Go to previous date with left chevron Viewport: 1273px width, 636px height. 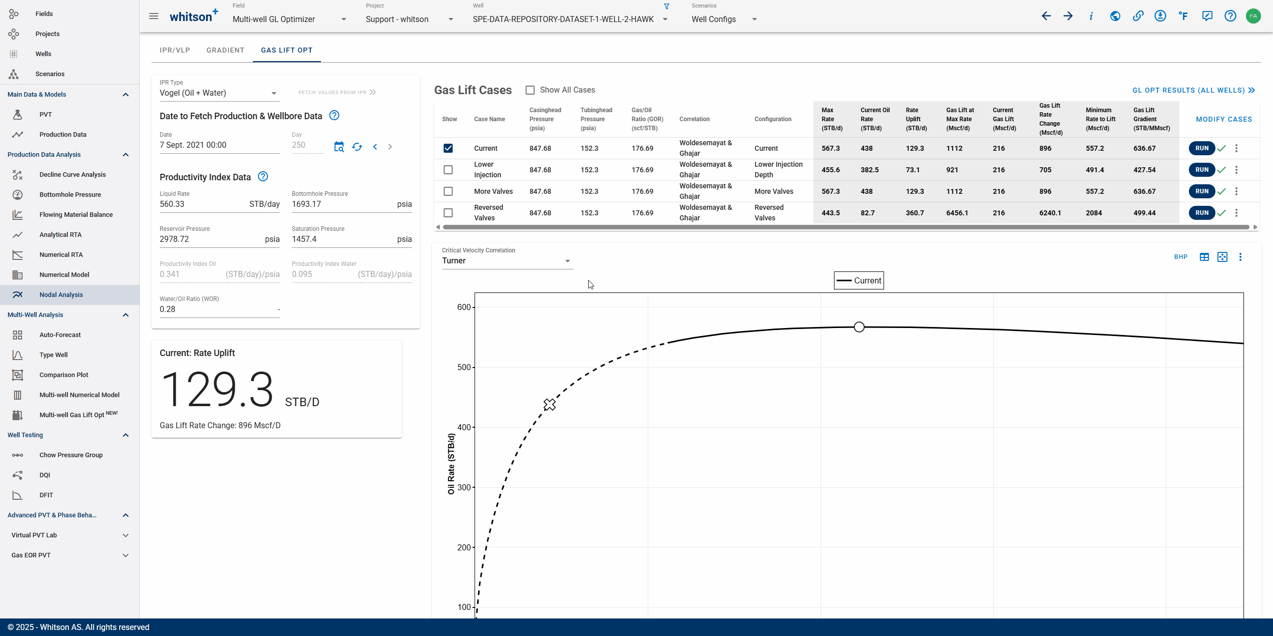pos(375,147)
